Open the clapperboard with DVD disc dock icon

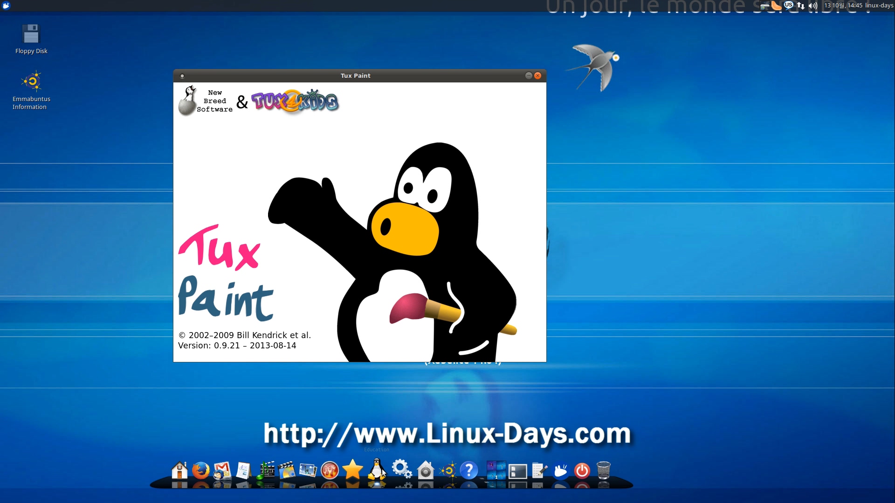click(x=287, y=470)
